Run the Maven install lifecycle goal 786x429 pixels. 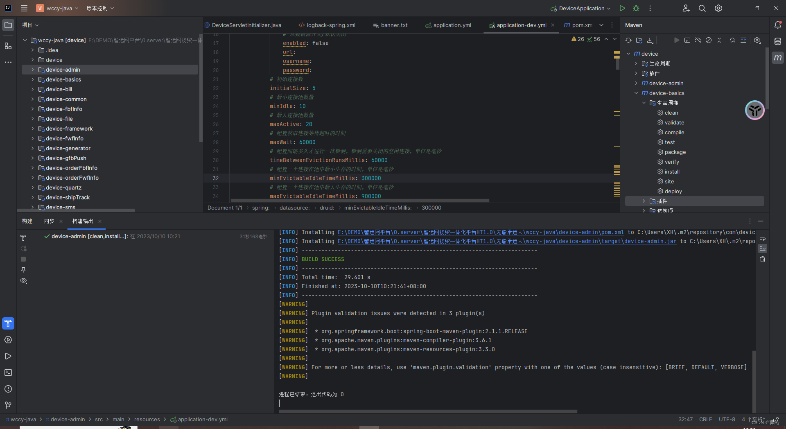pyautogui.click(x=672, y=172)
